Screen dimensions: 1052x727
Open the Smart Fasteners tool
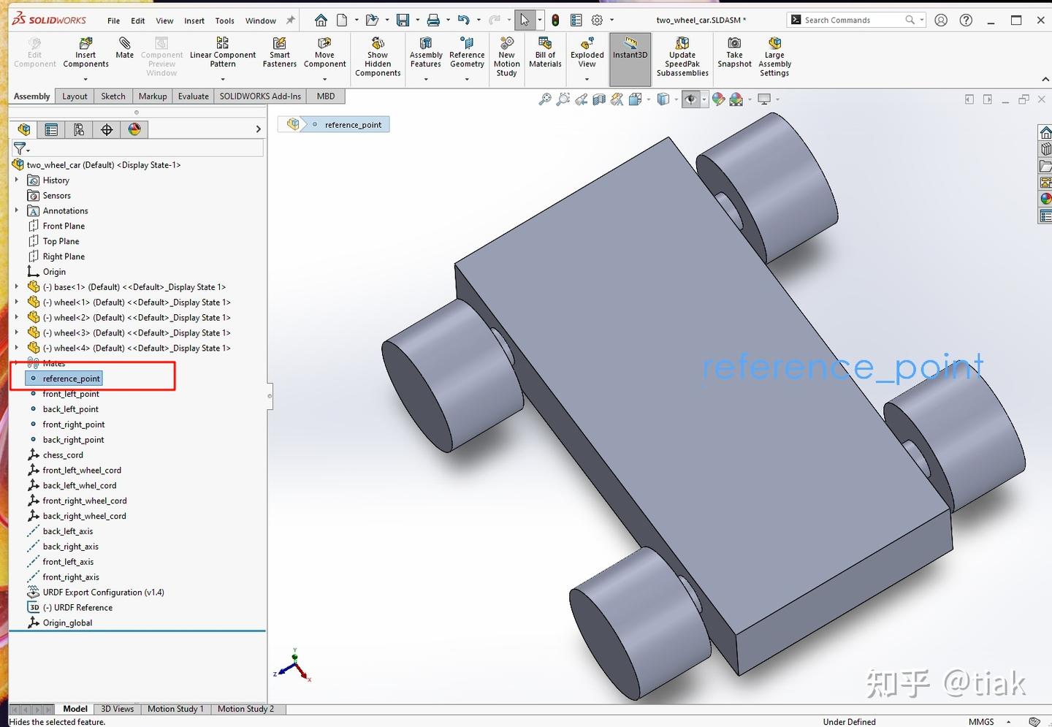pyautogui.click(x=279, y=51)
